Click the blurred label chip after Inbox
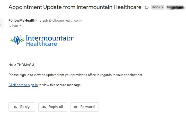 (175, 7)
